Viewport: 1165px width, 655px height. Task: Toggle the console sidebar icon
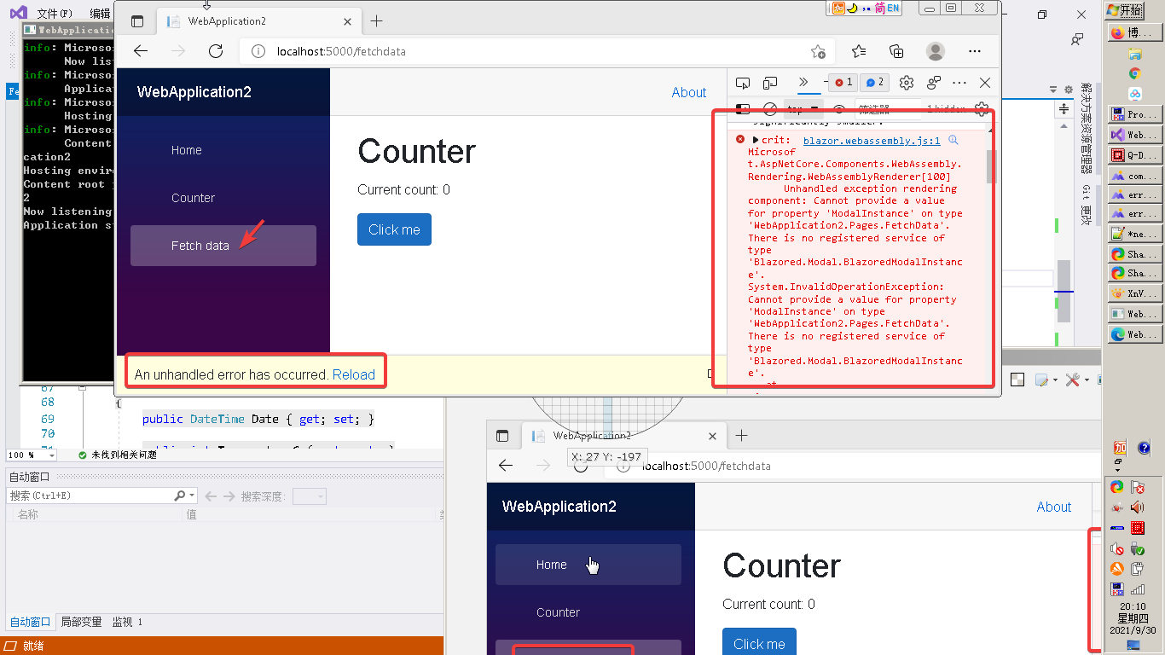point(743,109)
